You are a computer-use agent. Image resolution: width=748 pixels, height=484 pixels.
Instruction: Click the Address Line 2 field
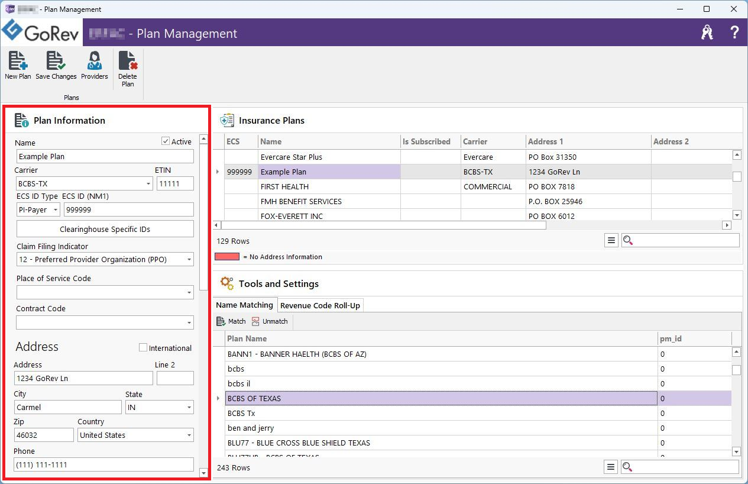click(175, 378)
